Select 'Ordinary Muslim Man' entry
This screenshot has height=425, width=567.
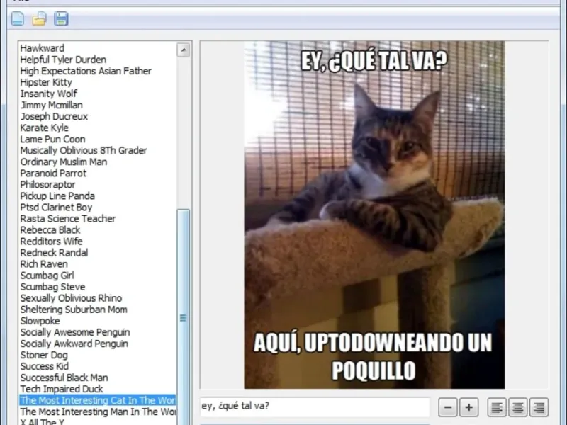64,162
